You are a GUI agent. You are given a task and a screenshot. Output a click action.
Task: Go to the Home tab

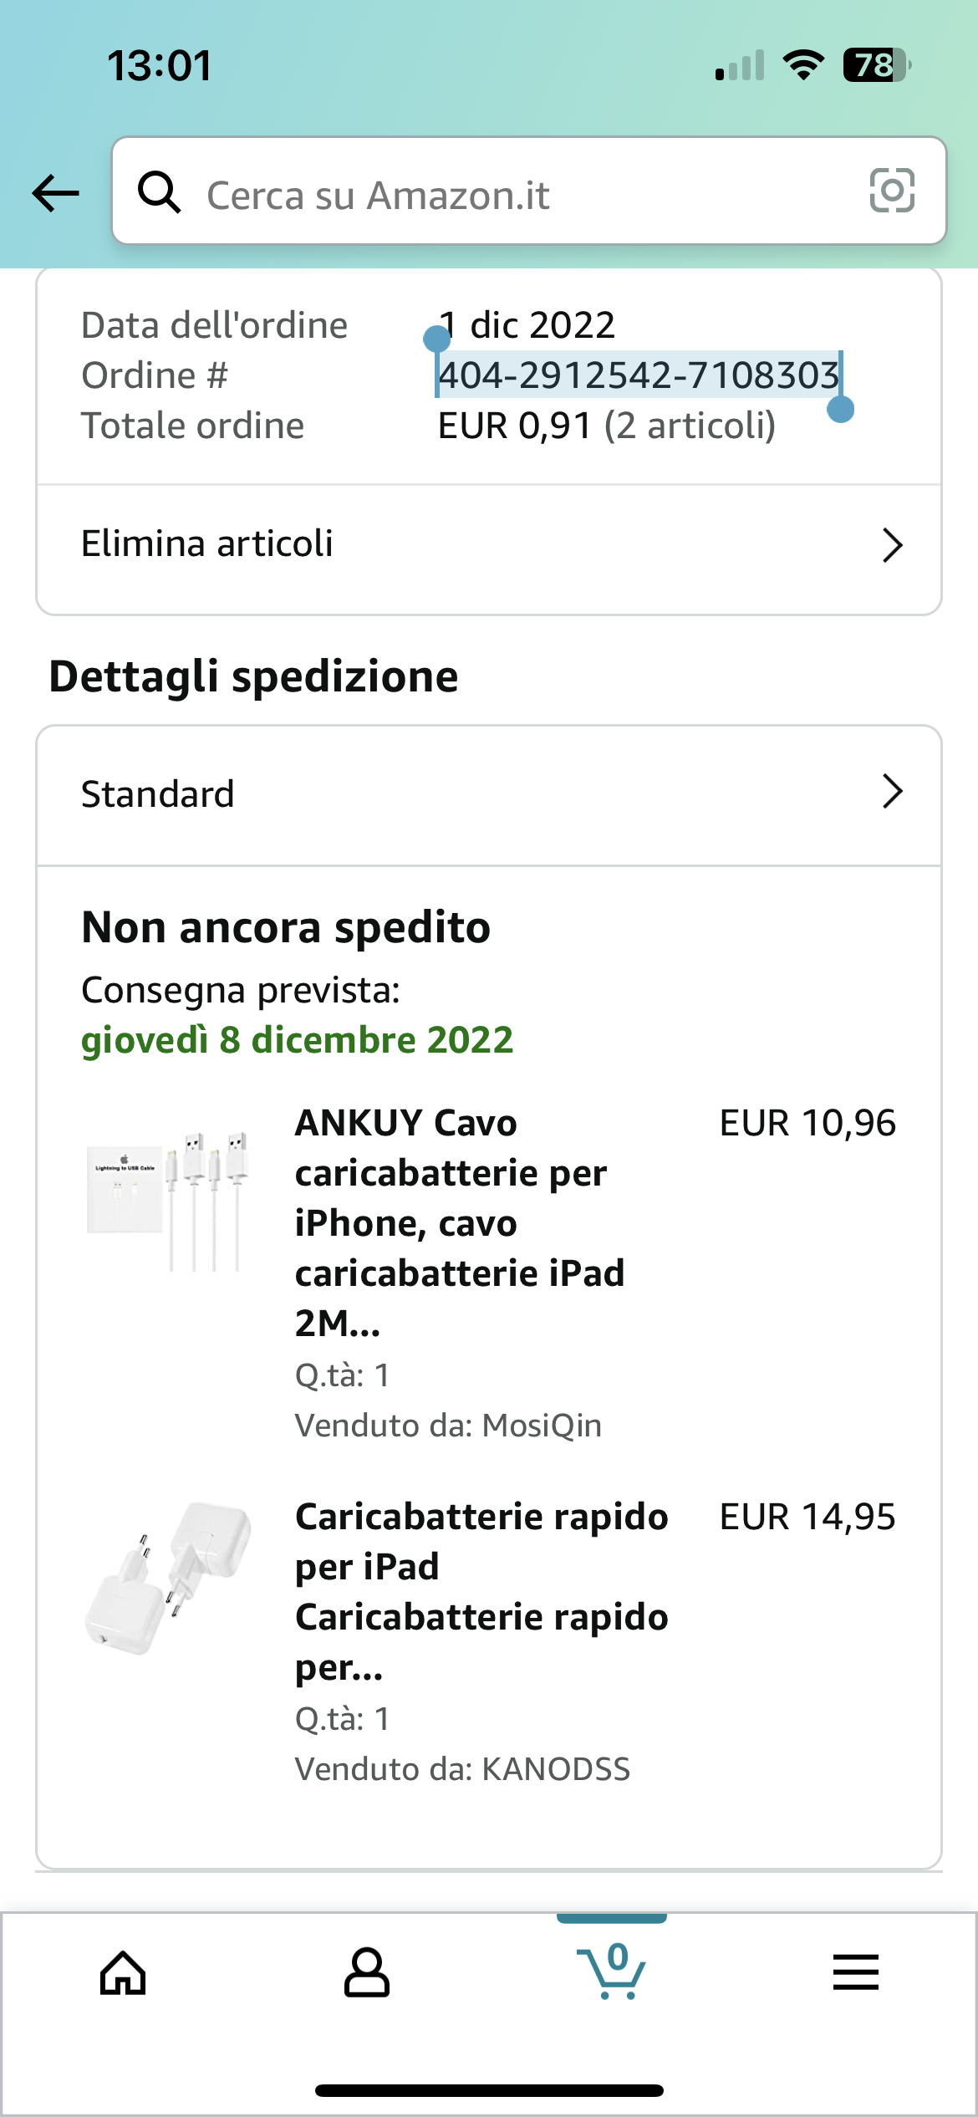click(x=123, y=1973)
